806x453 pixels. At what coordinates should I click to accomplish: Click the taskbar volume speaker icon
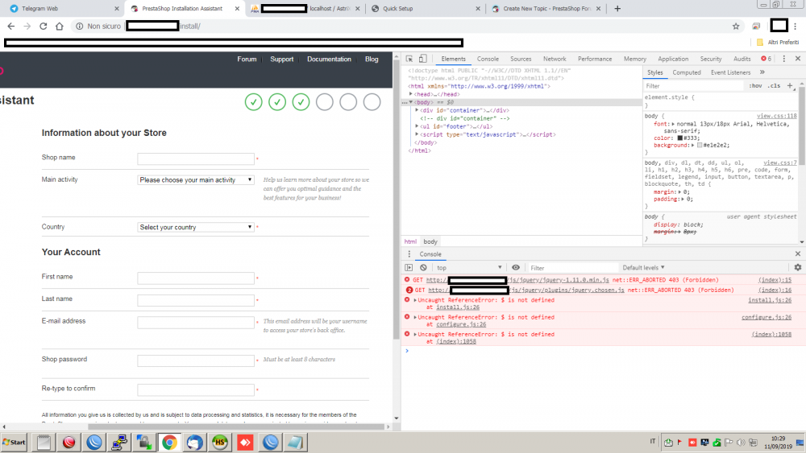point(741,443)
